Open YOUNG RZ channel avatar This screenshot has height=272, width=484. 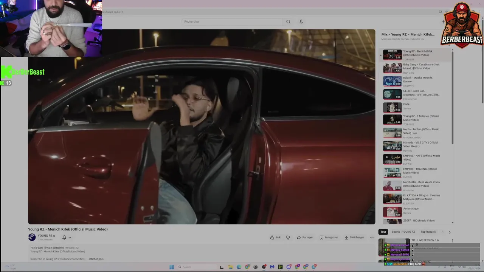coord(32,237)
